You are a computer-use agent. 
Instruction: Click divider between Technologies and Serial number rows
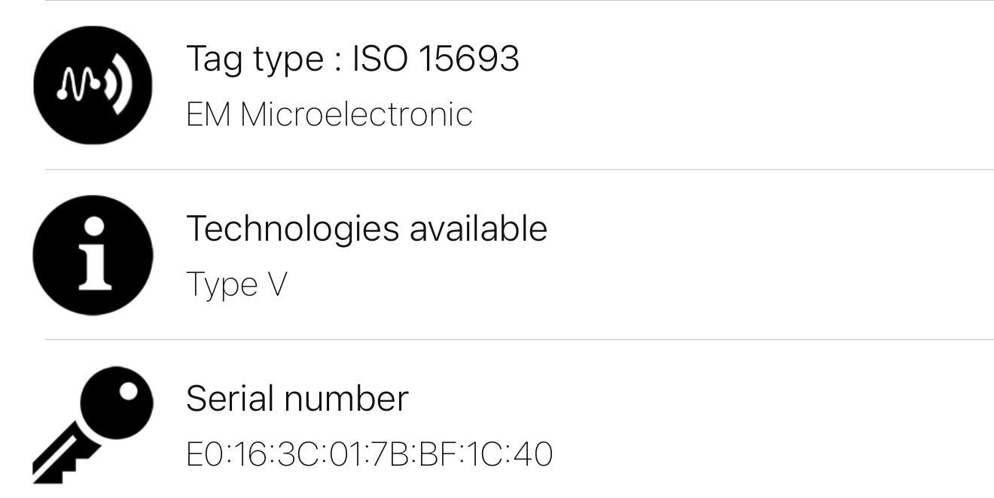pos(520,339)
